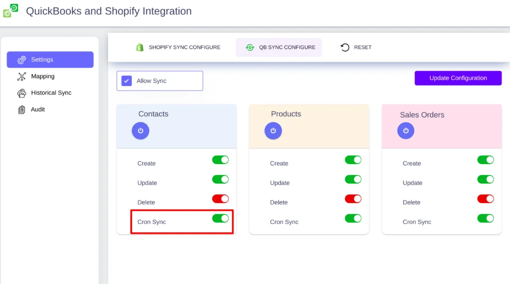This screenshot has height=284, width=510.
Task: Click the Create label under Contacts
Action: [146, 164]
